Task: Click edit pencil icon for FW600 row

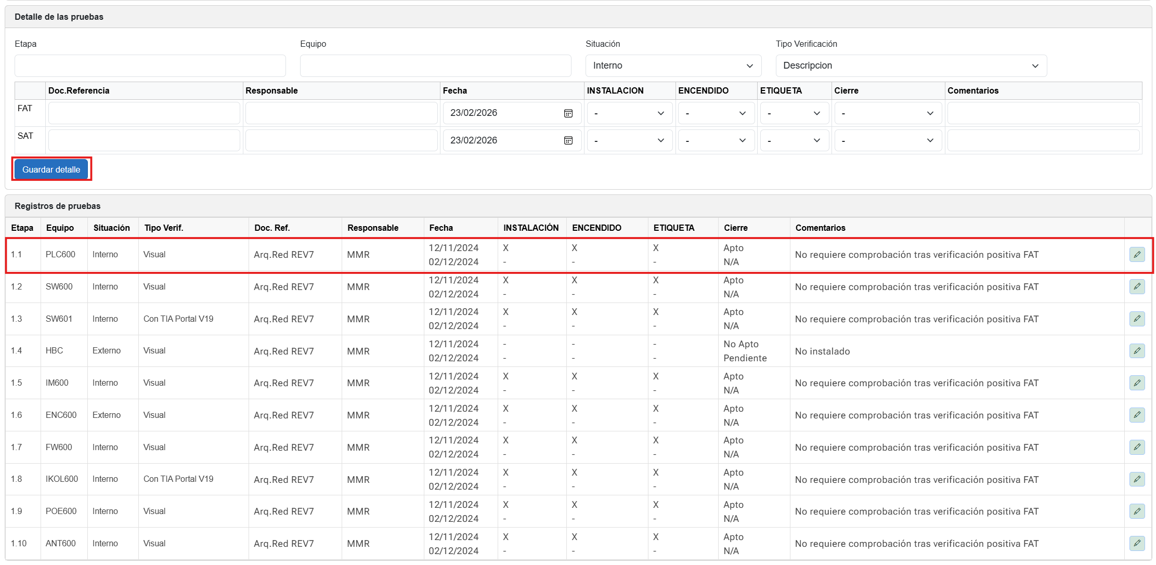Action: point(1137,447)
